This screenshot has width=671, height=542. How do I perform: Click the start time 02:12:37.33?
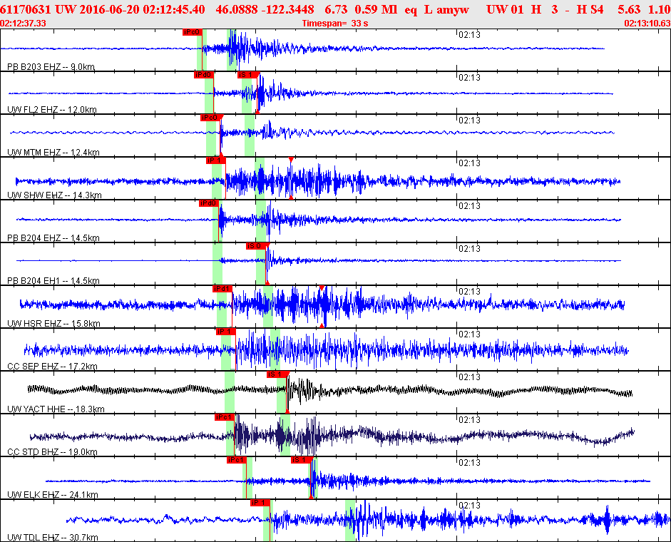pyautogui.click(x=24, y=24)
